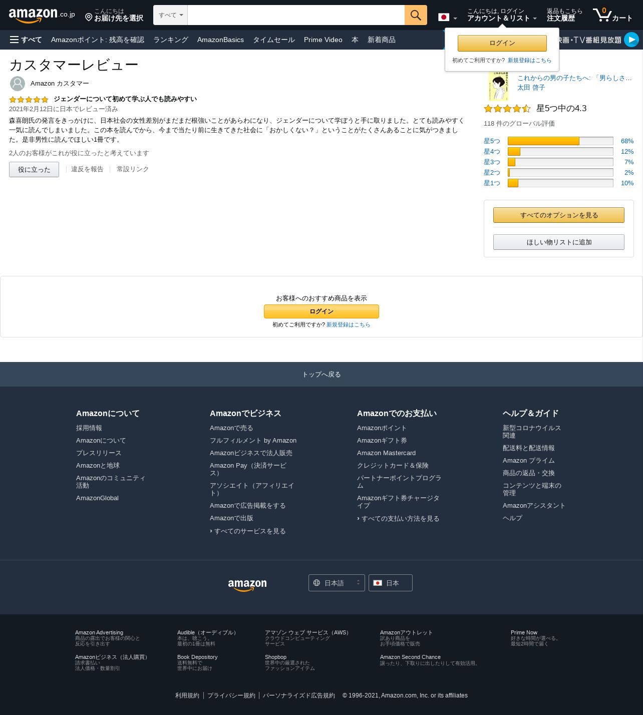Click the 星4つ 12% histogram bar
The width and height of the screenshot is (643, 715).
tap(560, 152)
